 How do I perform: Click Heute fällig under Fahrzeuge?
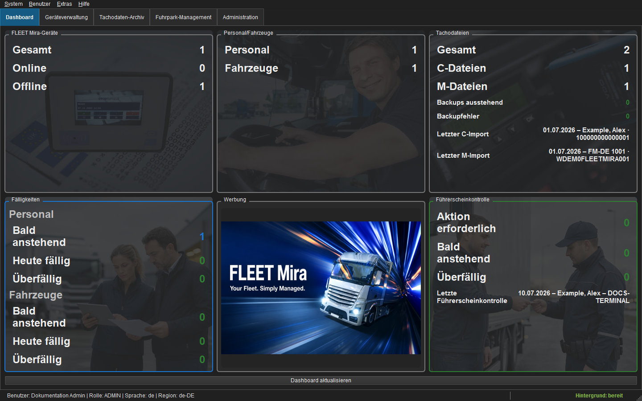[x=109, y=341]
